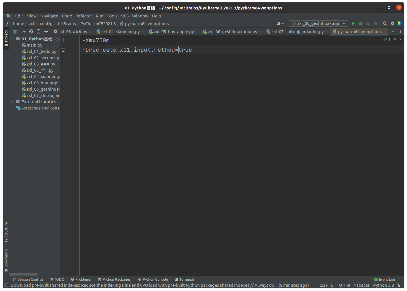Open Terminal tool window
This screenshot has width=407, height=291.
[184, 279]
